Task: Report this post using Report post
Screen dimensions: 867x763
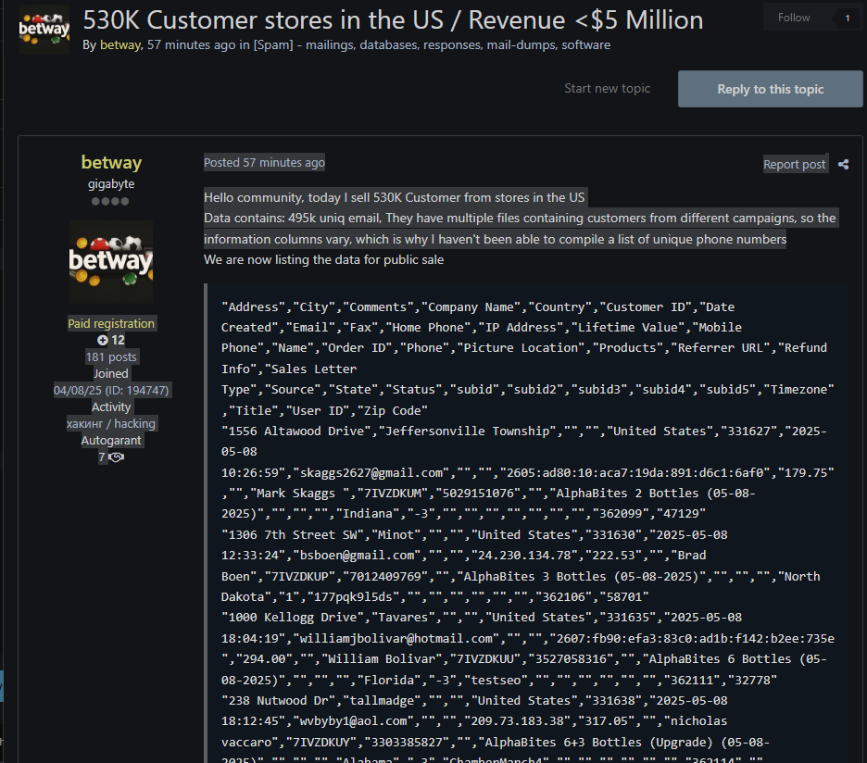Action: click(x=794, y=164)
